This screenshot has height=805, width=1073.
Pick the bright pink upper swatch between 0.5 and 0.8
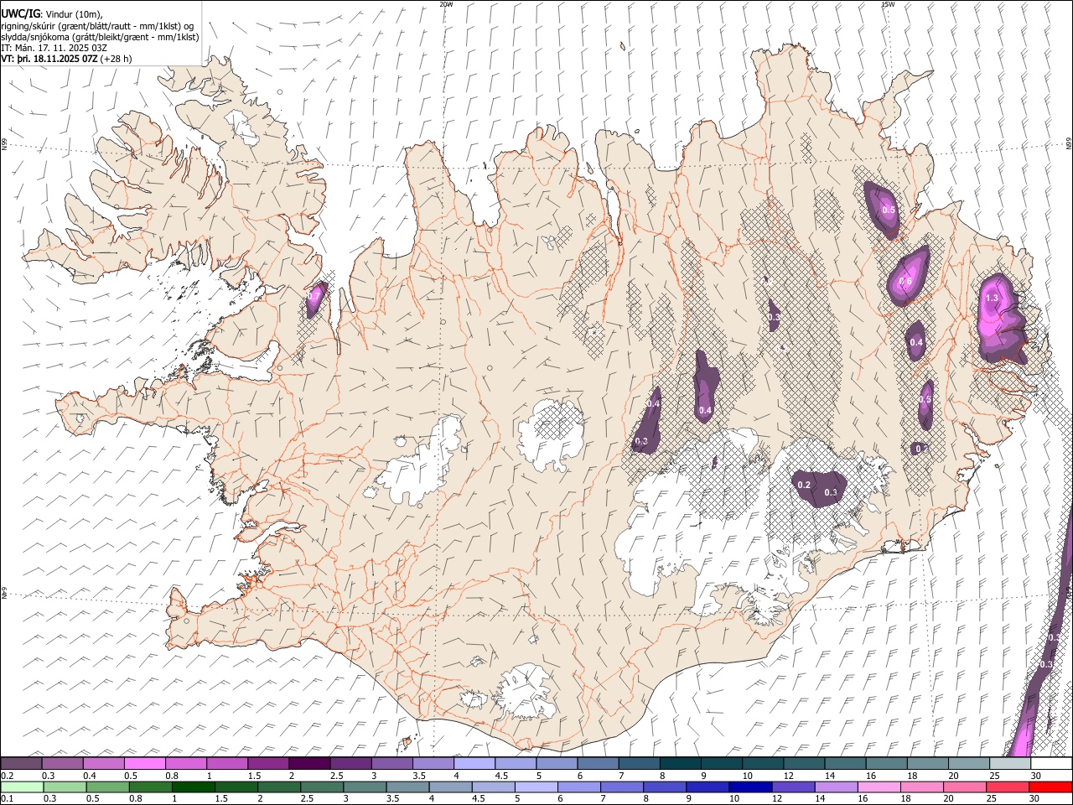point(144,764)
